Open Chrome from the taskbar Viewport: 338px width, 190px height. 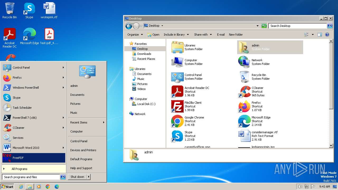pyautogui.click(x=48, y=187)
